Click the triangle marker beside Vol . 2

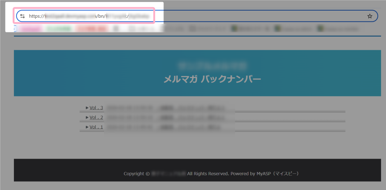(87, 118)
